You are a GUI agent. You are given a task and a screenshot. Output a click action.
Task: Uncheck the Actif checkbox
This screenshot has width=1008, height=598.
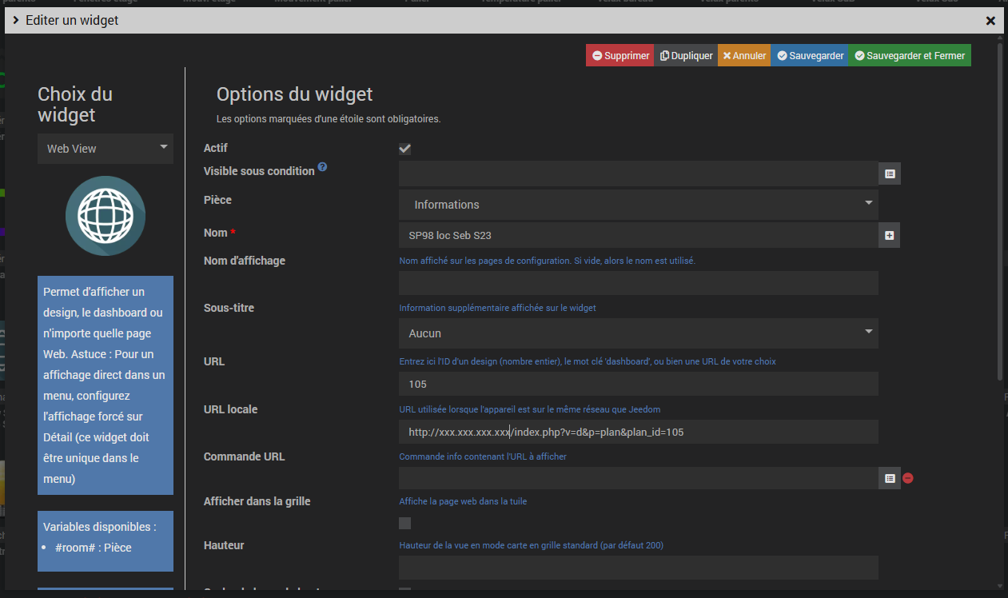pyautogui.click(x=405, y=149)
